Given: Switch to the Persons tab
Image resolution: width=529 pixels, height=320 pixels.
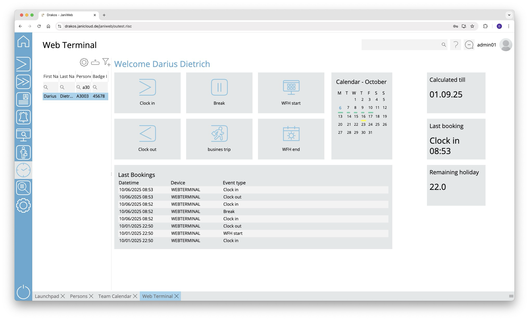Looking at the screenshot, I should (79, 296).
